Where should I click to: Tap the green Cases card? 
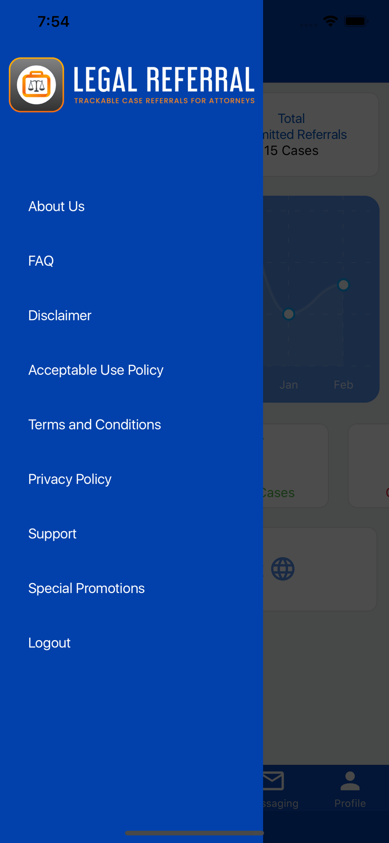pyautogui.click(x=296, y=466)
